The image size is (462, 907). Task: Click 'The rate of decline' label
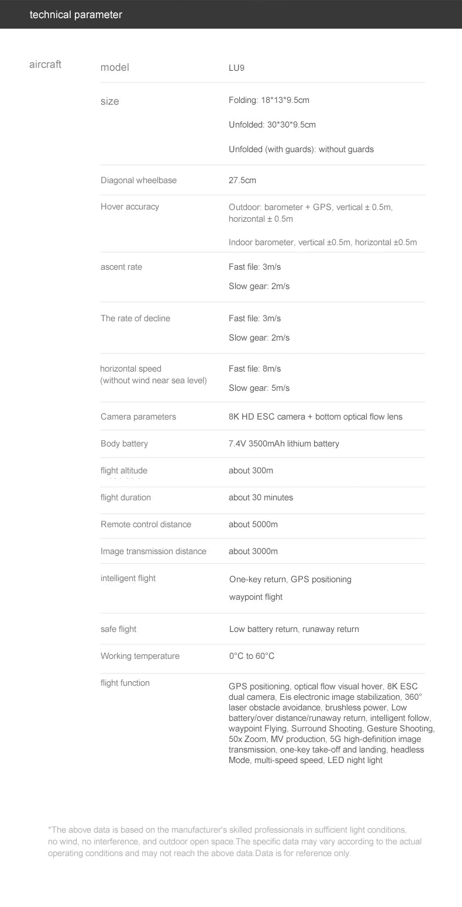click(135, 318)
